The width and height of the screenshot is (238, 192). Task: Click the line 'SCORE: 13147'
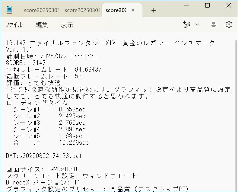tap(26, 63)
